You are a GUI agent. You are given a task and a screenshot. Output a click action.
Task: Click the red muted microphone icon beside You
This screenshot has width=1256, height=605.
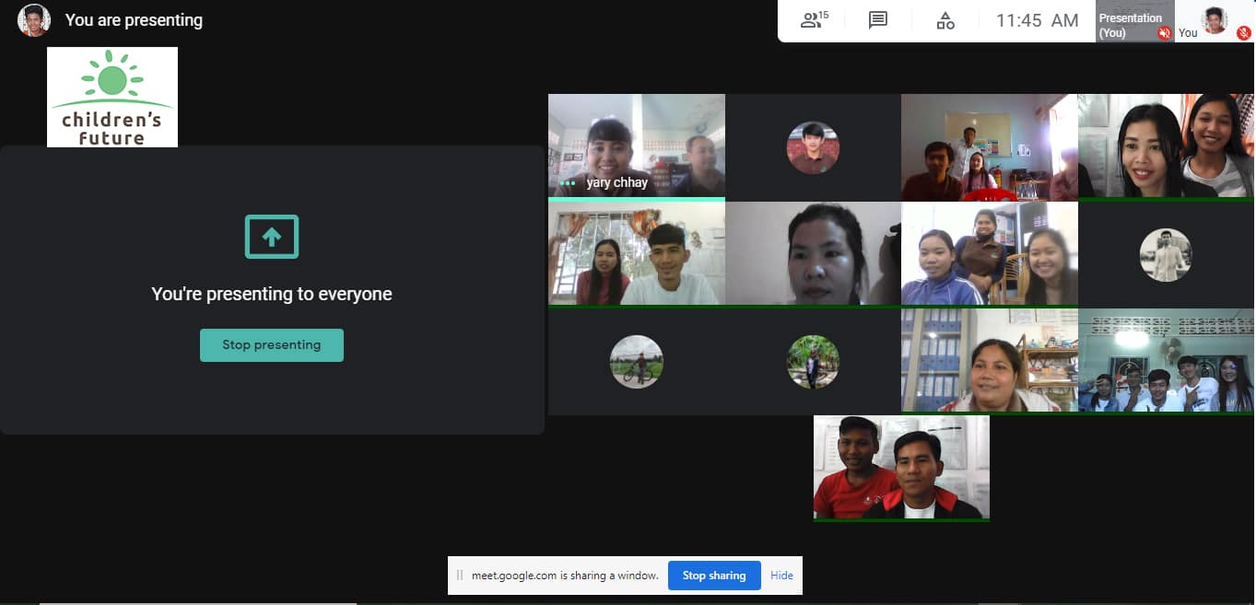1243,33
